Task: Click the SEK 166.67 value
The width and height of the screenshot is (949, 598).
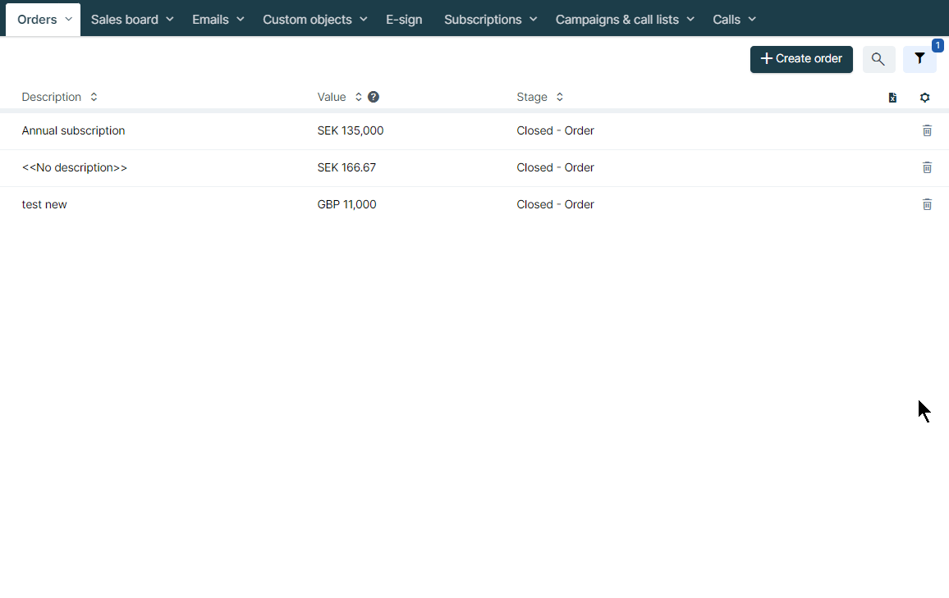Action: point(346,167)
